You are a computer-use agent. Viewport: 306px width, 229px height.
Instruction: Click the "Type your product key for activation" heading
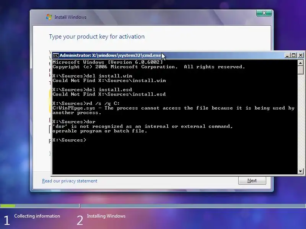click(97, 37)
